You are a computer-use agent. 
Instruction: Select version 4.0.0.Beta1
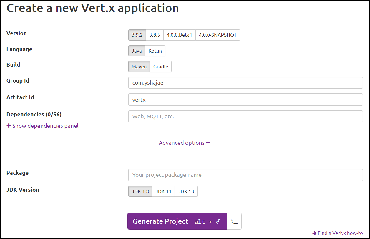[180, 35]
